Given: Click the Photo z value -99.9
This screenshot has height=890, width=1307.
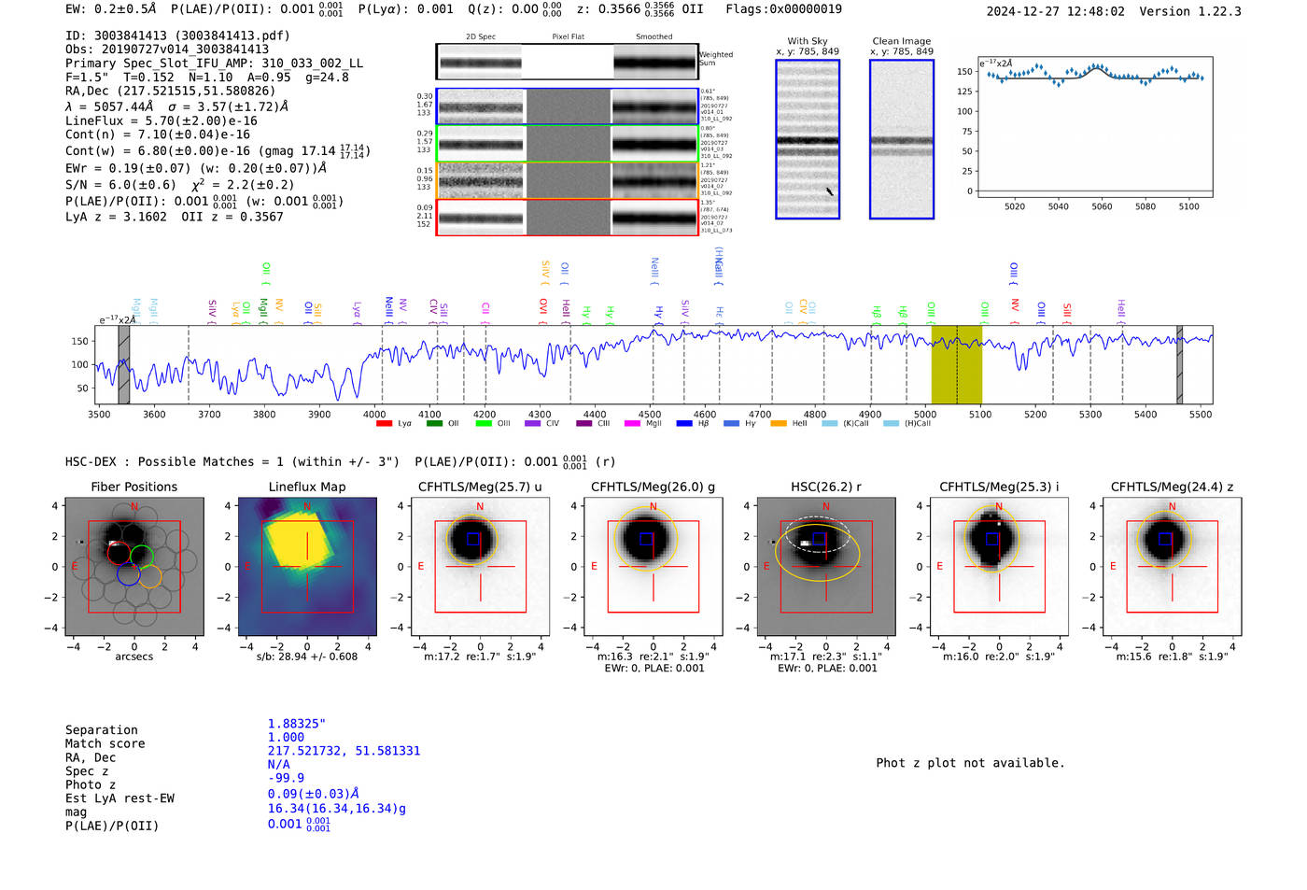Looking at the screenshot, I should click(286, 778).
